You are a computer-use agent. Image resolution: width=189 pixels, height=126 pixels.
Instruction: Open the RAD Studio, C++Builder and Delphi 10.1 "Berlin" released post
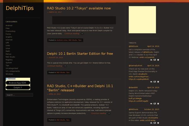[80, 88]
